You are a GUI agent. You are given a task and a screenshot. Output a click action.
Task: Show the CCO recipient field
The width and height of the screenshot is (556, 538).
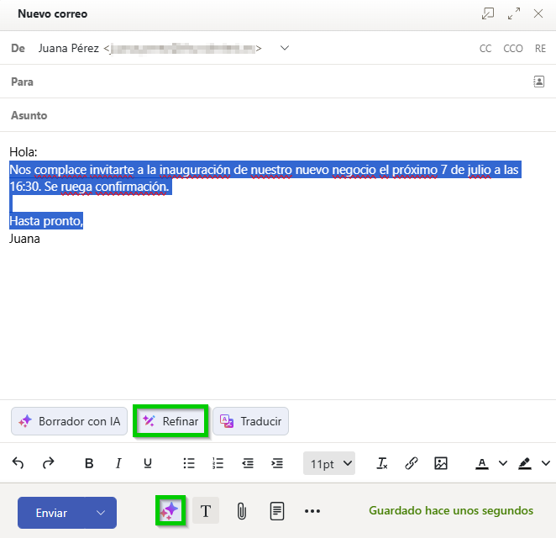512,49
